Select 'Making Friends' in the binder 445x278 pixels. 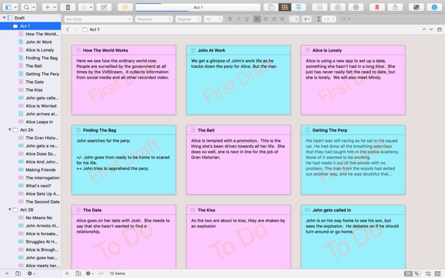point(40,170)
